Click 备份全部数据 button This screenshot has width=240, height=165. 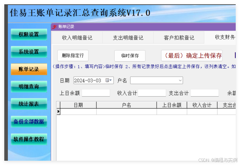(29, 122)
